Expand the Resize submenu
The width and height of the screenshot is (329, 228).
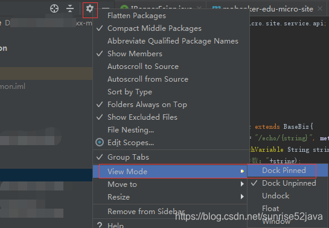pos(170,197)
